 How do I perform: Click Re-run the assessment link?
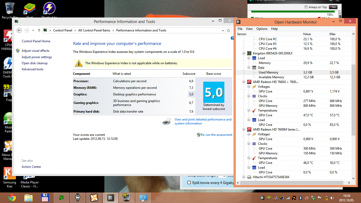click(216, 135)
